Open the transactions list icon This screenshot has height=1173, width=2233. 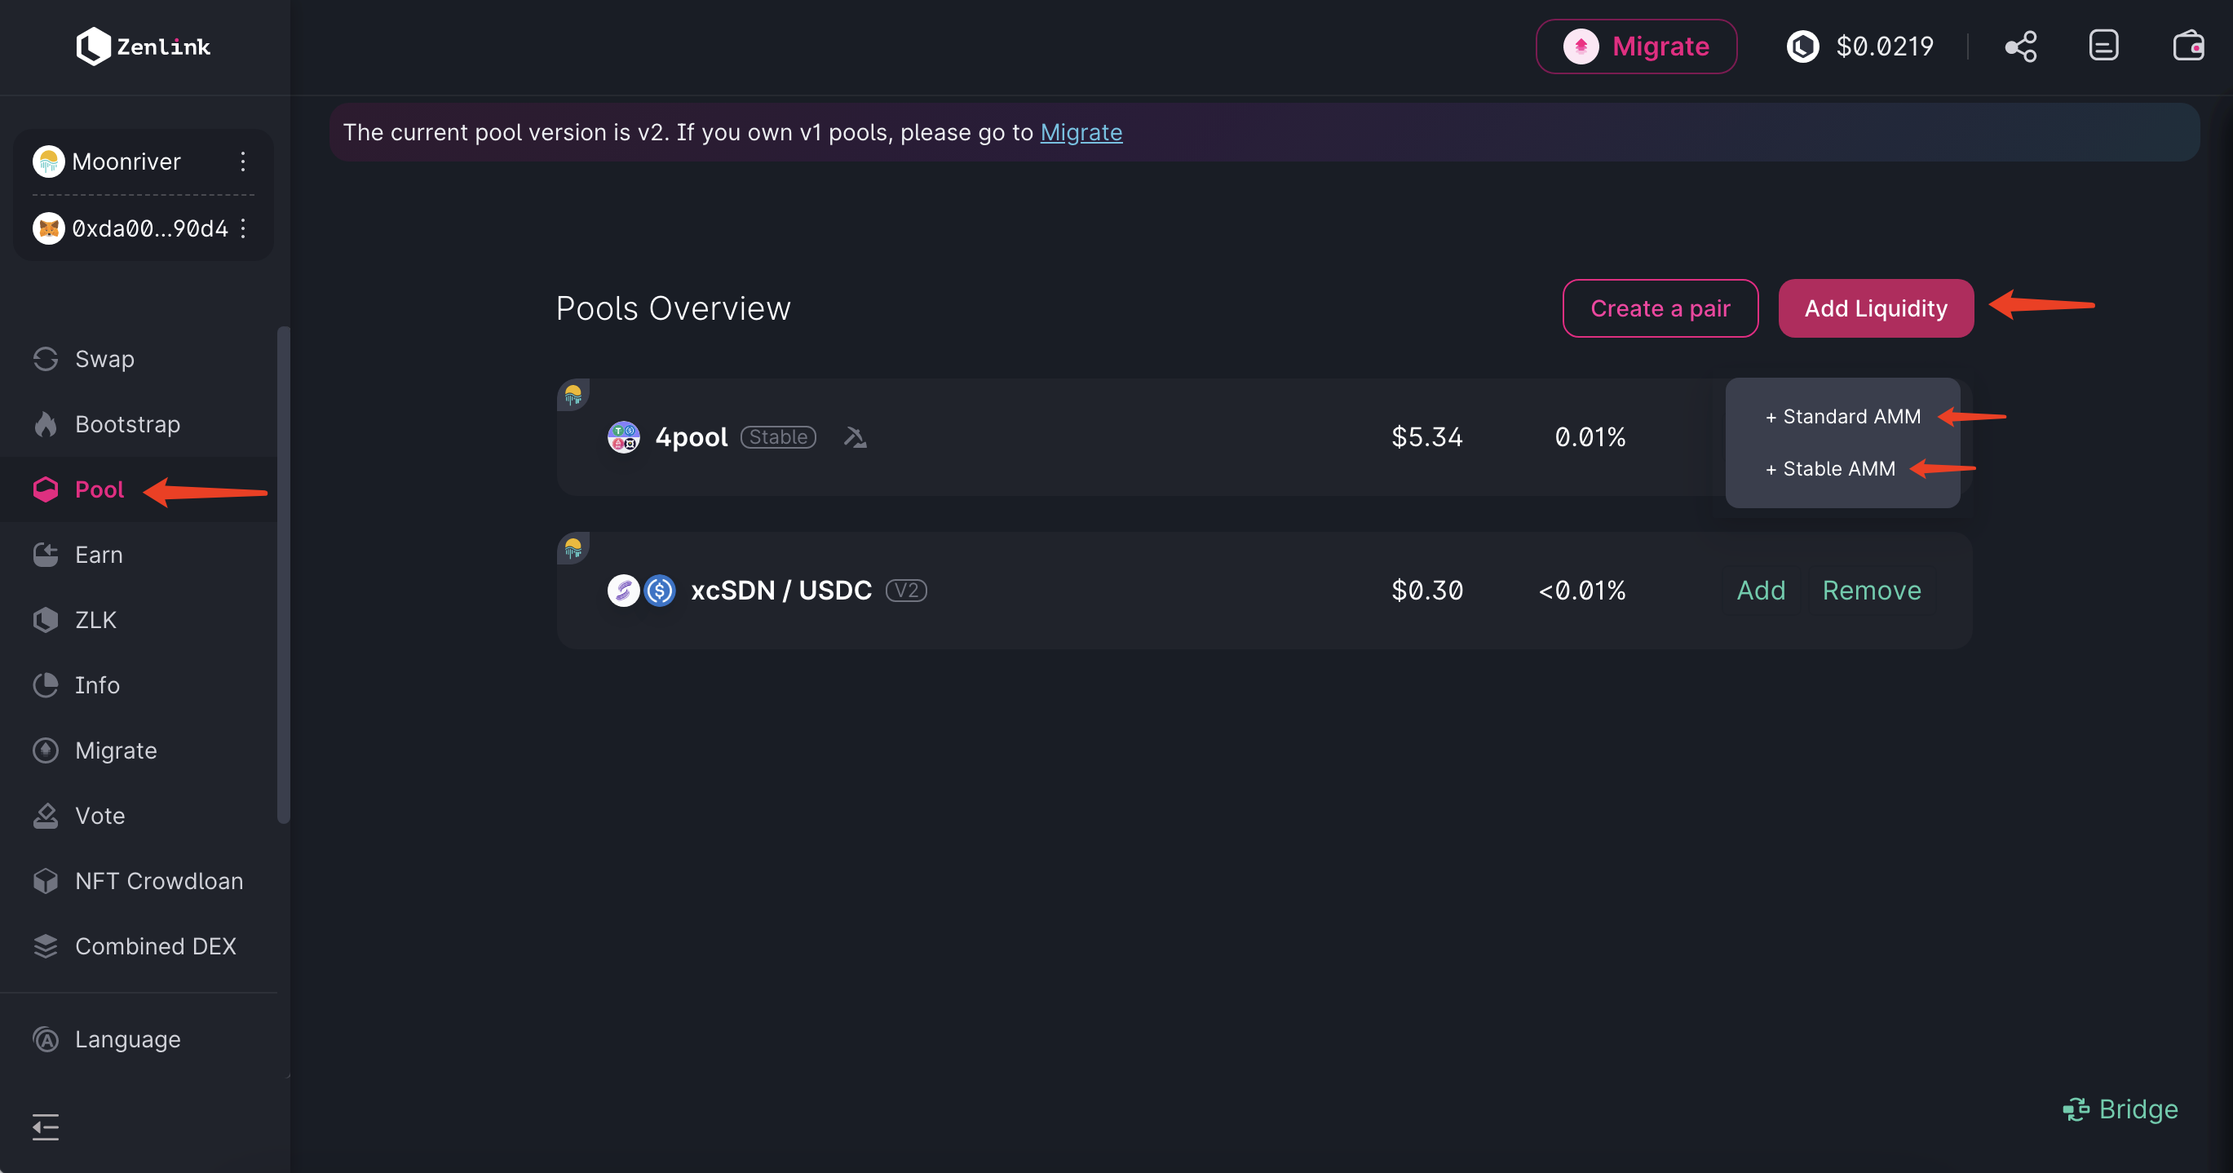pos(2104,46)
